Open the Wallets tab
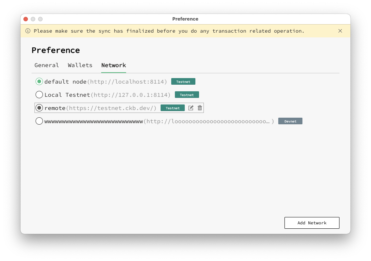 point(80,65)
